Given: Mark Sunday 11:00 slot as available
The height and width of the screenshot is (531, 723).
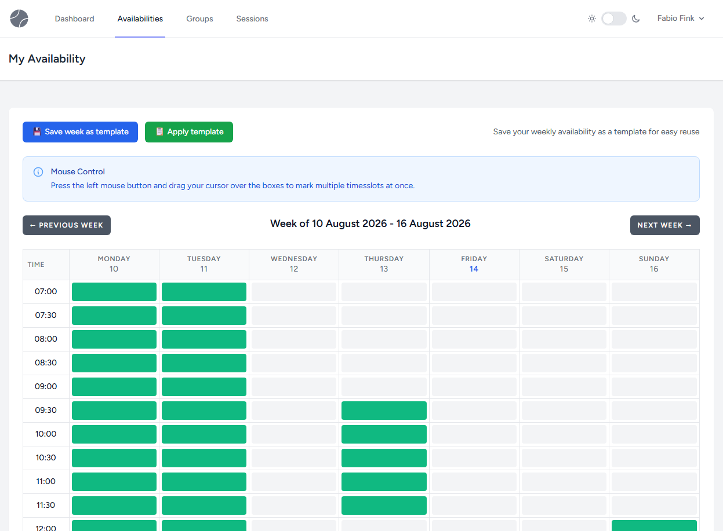Looking at the screenshot, I should [x=654, y=482].
